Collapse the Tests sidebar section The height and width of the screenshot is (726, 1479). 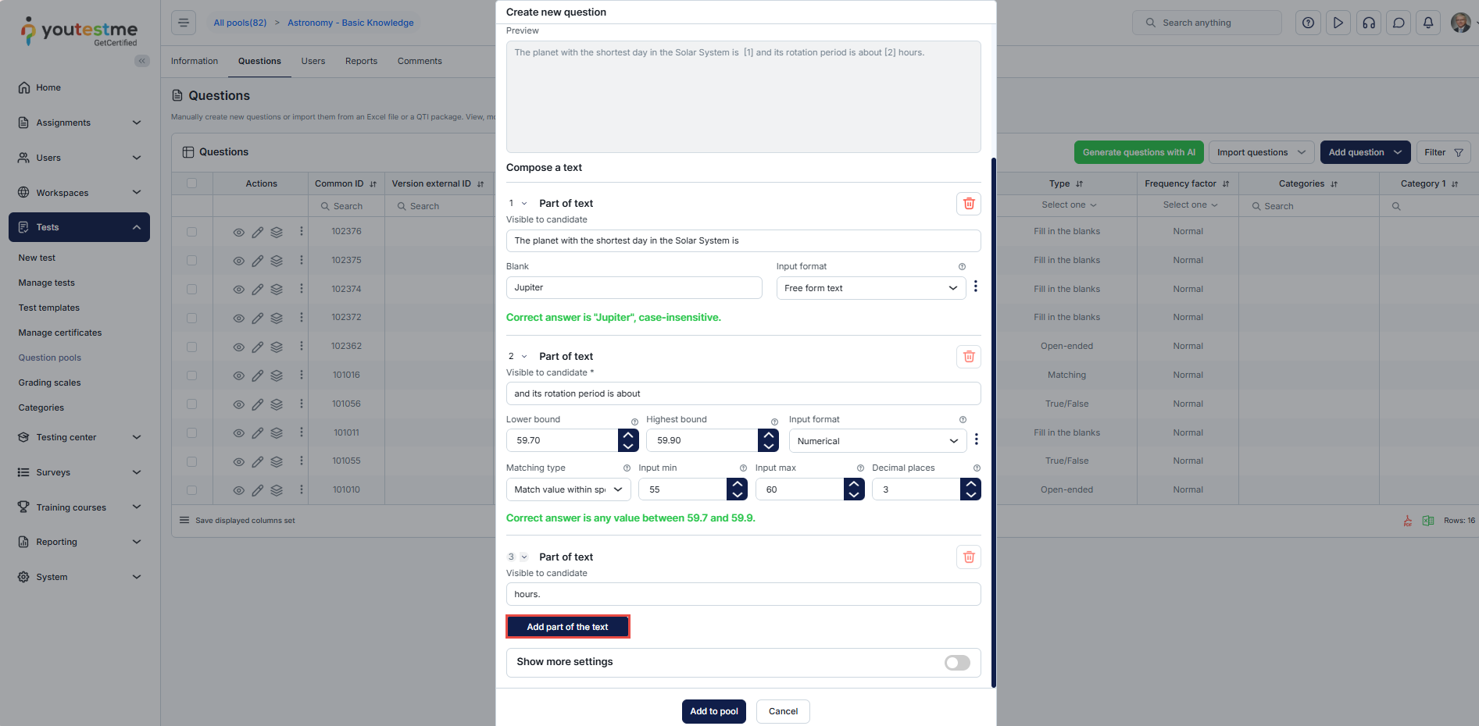coord(79,227)
